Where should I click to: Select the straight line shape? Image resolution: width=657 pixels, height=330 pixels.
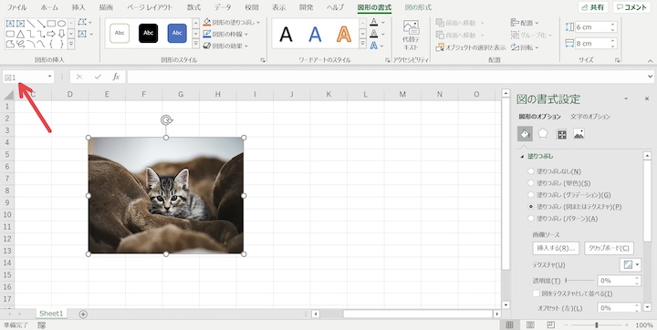click(31, 24)
